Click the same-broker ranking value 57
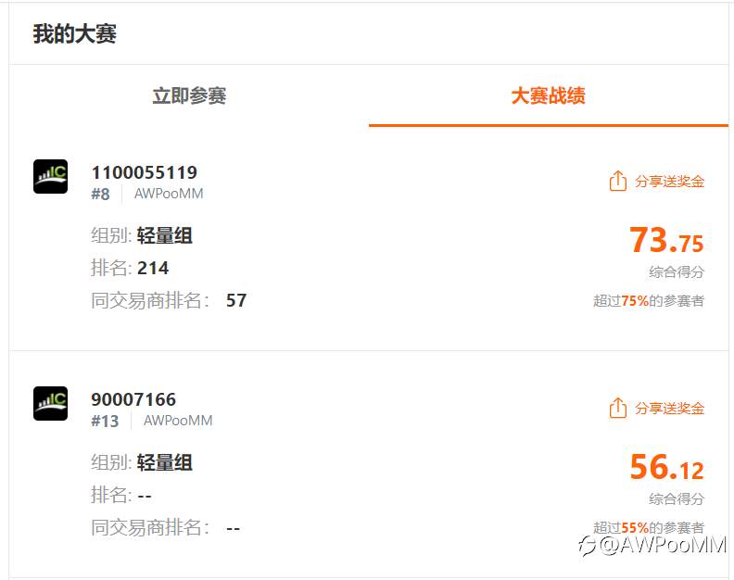The width and height of the screenshot is (734, 580). click(236, 300)
